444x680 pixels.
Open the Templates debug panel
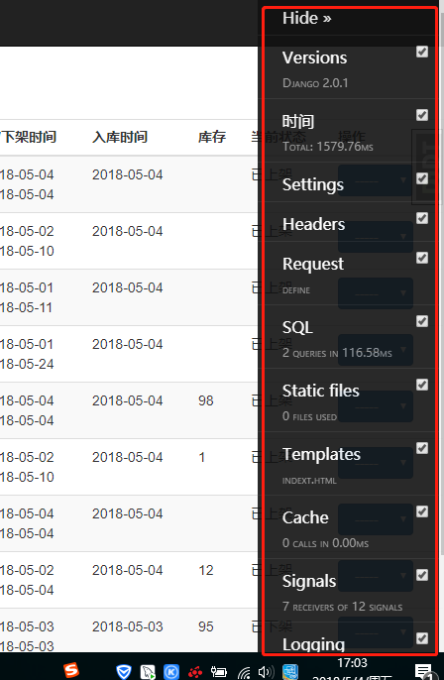pos(321,454)
